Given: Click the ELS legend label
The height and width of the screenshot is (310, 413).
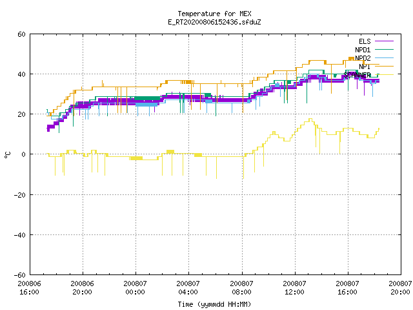Looking at the screenshot, I should (x=365, y=41).
